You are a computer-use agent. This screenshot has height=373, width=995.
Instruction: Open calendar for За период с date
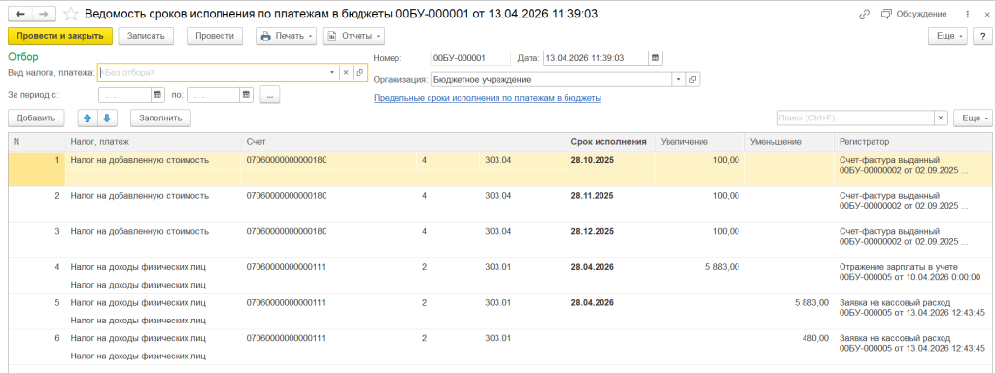tap(157, 96)
